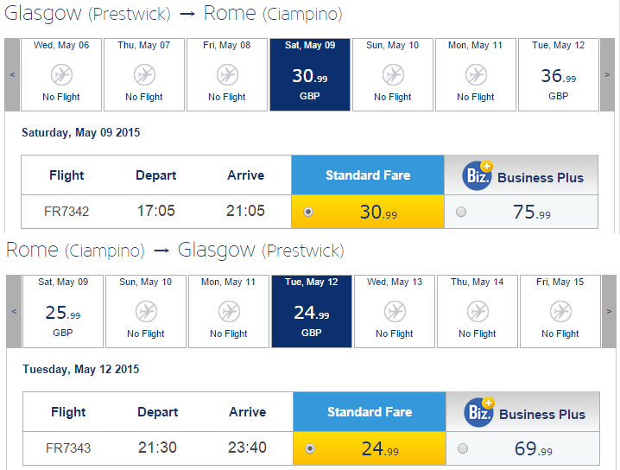Screen dimensions: 620x470
Task: Click no-flight plane icon for Fri, May 08
Action: pyautogui.click(x=227, y=74)
